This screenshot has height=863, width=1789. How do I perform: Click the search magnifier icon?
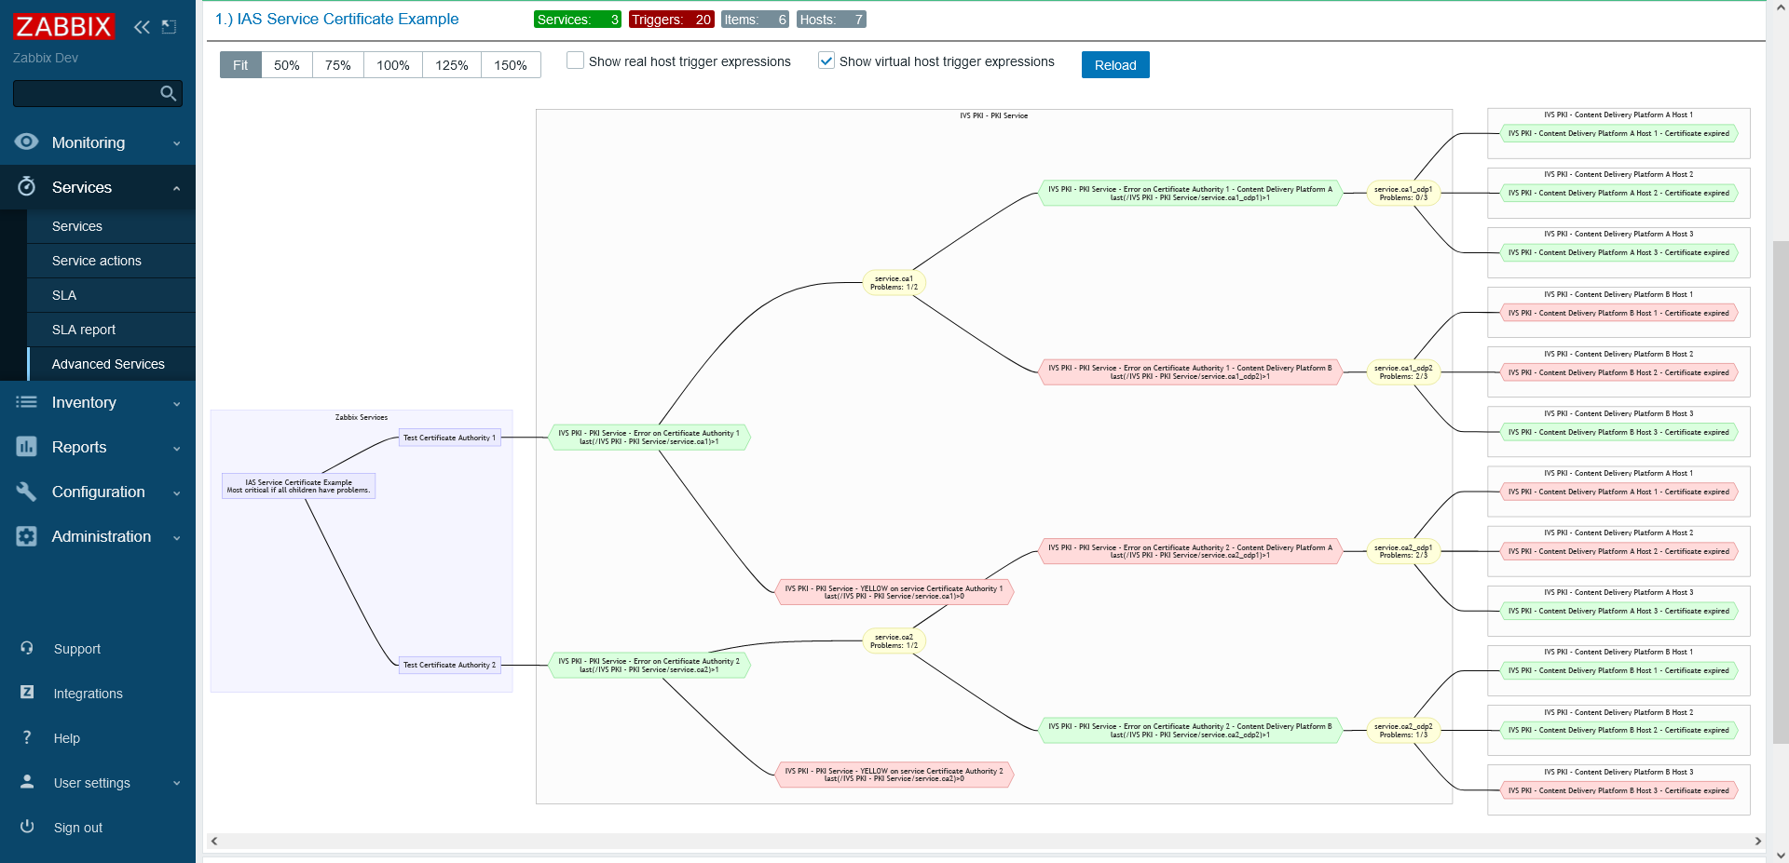(169, 93)
